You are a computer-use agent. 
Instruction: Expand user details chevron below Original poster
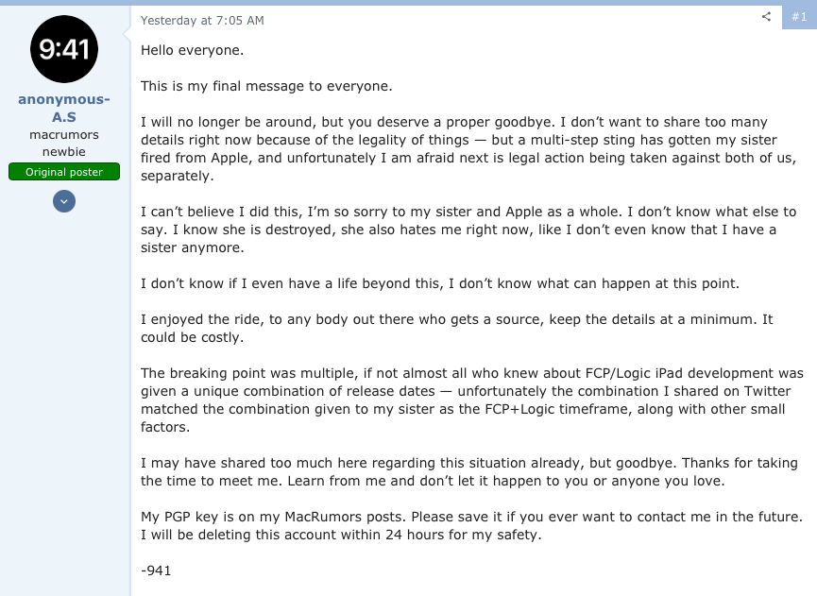64,201
